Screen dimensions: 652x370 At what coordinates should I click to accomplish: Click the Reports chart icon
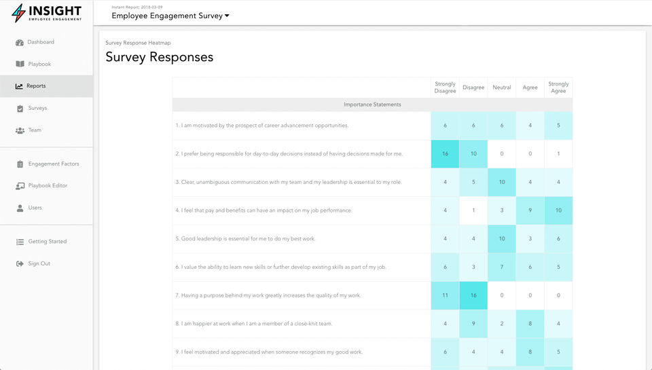[19, 86]
